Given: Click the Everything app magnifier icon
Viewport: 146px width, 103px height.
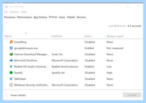Looking at the screenshot, I should point(11,42).
